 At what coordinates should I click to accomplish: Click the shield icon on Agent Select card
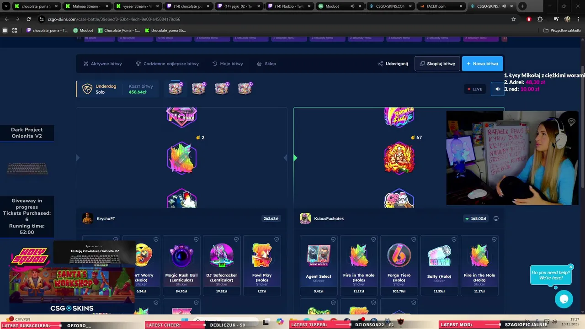coord(333,239)
